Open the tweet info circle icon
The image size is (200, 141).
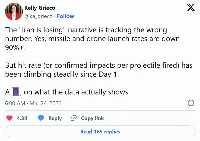click(191, 103)
